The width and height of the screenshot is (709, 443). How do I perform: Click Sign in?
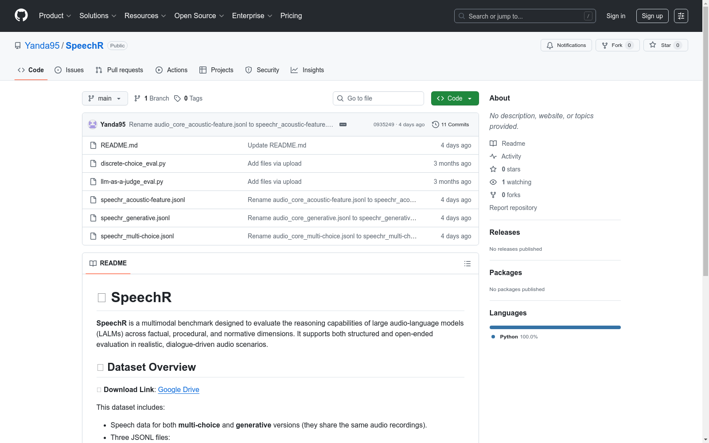pos(616,16)
